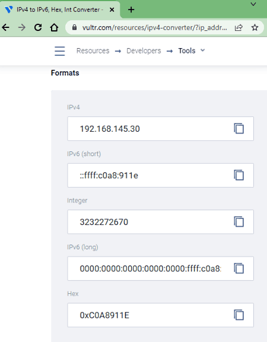Viewport: 267px width, 342px height.
Task: Click the Integer label
Action: coord(77,201)
